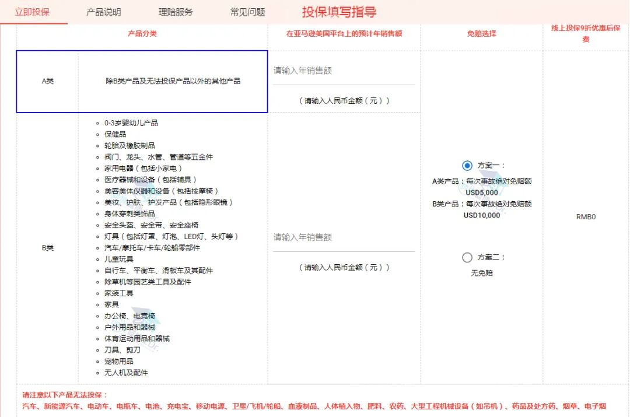Select the B类 category cell

coord(47,248)
